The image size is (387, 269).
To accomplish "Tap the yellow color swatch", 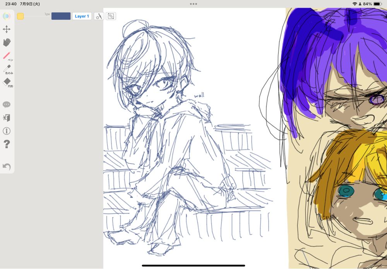I will coord(20,16).
